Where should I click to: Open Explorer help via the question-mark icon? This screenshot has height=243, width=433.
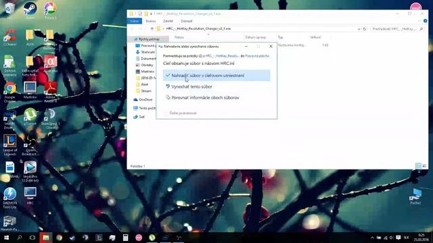[x=426, y=21]
